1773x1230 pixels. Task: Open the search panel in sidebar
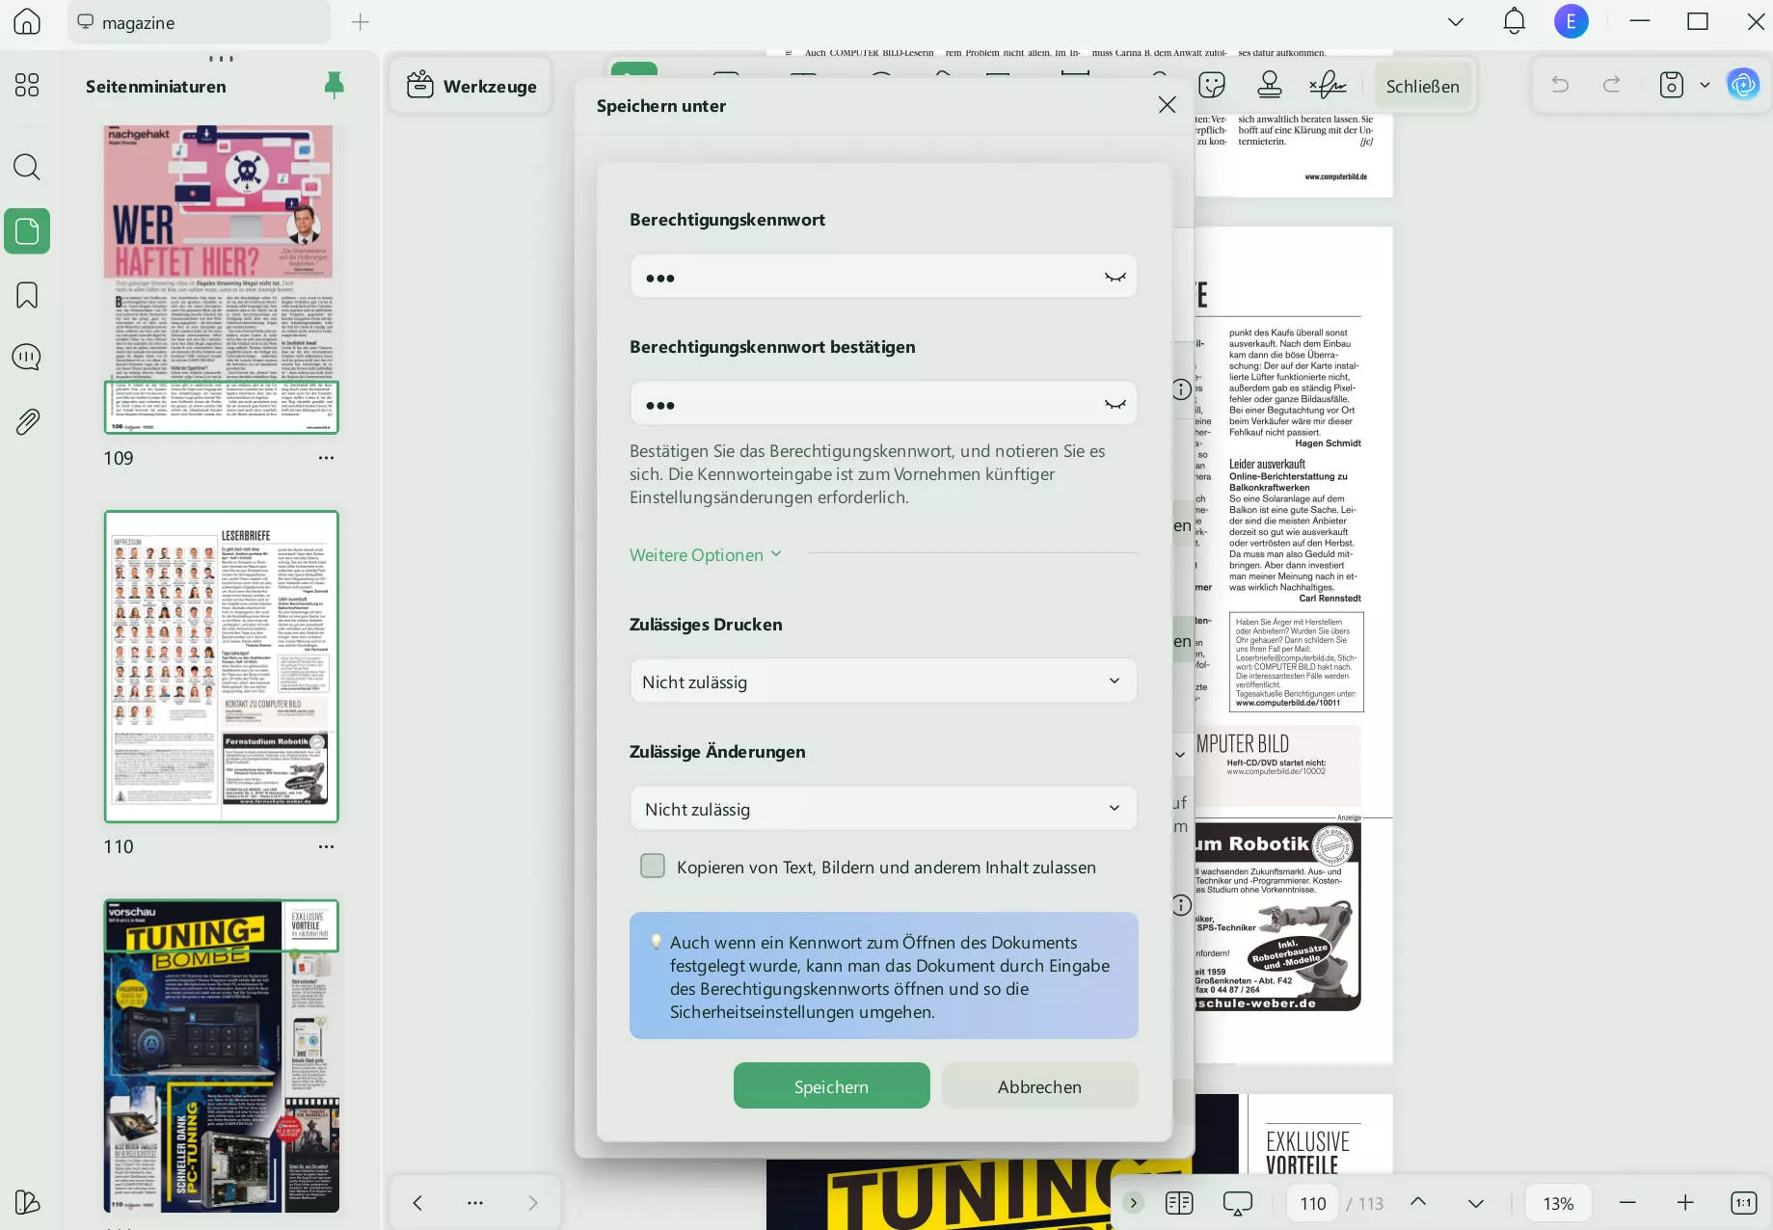point(27,168)
